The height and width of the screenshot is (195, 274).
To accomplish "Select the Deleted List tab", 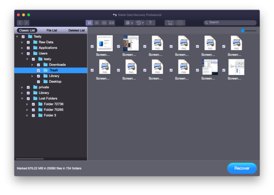I will pos(77,30).
